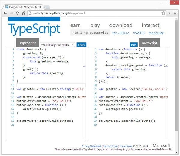Open the download menu item
This screenshot has height=156, width=180.
pyautogui.click(x=121, y=25)
